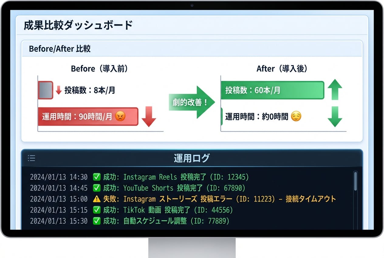Click the large green up arrow beside 投稿数
384x258 pixels.
[335, 89]
